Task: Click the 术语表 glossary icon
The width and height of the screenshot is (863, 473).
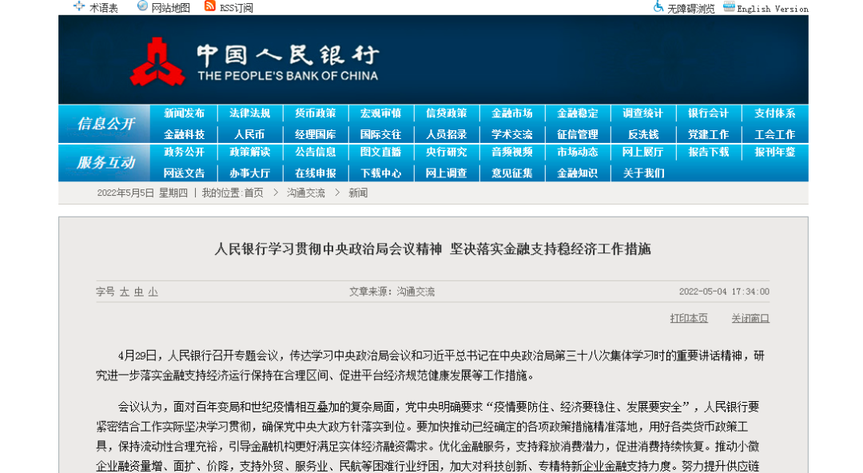Action: point(78,6)
